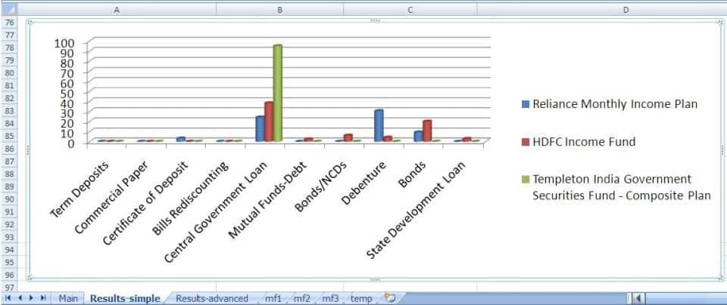The image size is (727, 305).
Task: Select the mf3 sheet tab
Action: coord(330,298)
